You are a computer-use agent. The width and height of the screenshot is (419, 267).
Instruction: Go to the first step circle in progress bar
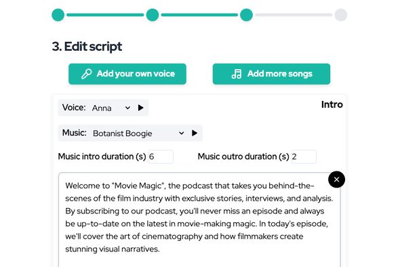point(58,15)
